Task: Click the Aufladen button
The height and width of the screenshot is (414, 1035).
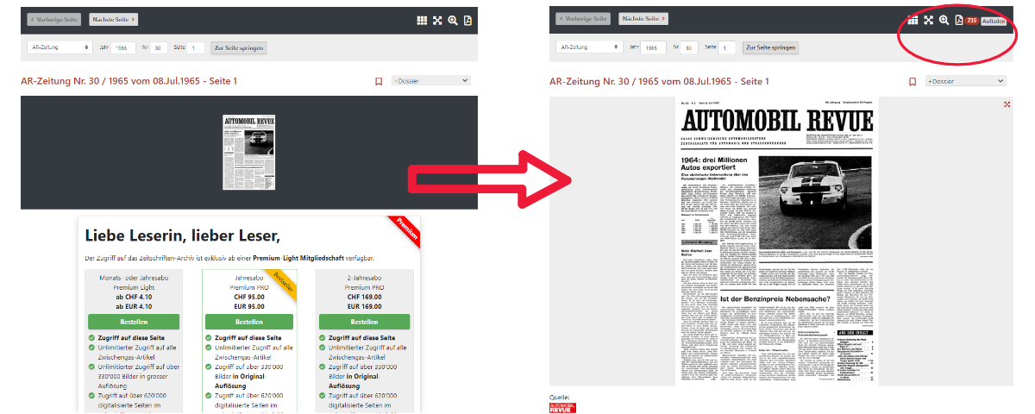Action: 994,21
